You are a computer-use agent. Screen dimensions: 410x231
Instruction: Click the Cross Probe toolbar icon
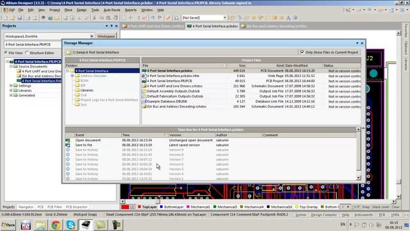pyautogui.click(x=168, y=18)
